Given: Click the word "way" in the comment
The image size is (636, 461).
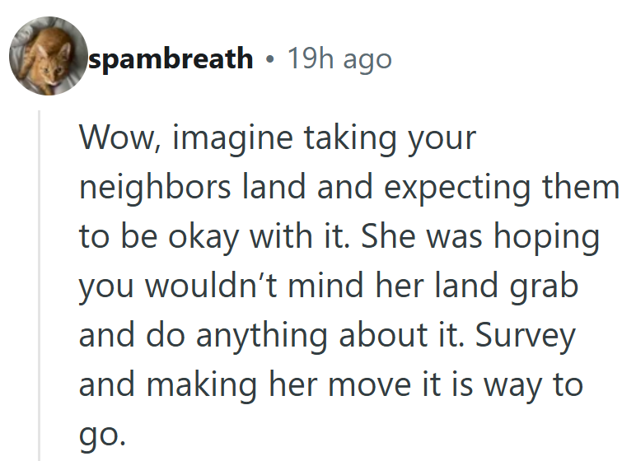Looking at the screenshot, I should 517,385.
